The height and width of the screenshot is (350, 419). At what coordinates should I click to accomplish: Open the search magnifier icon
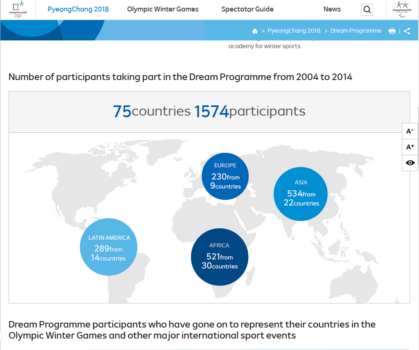click(x=367, y=10)
